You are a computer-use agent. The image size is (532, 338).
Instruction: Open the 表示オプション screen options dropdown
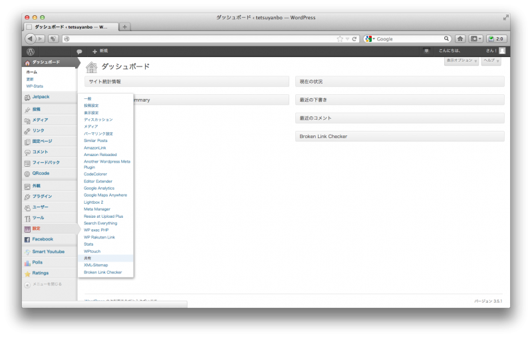tap(461, 60)
